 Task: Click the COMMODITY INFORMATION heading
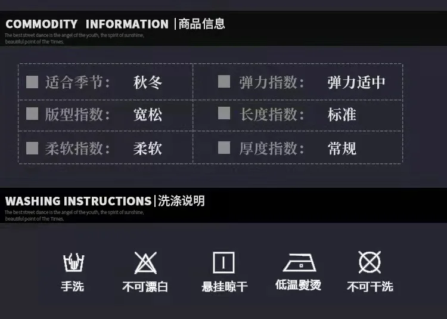tap(86, 24)
